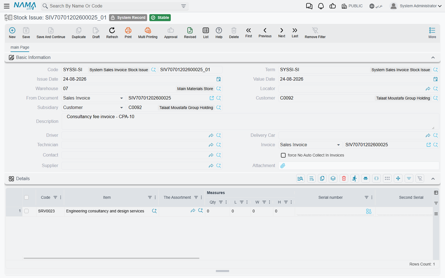Viewport: 445px width, 278px height.
Task: Open the hamburger main menu
Action: coord(7,6)
